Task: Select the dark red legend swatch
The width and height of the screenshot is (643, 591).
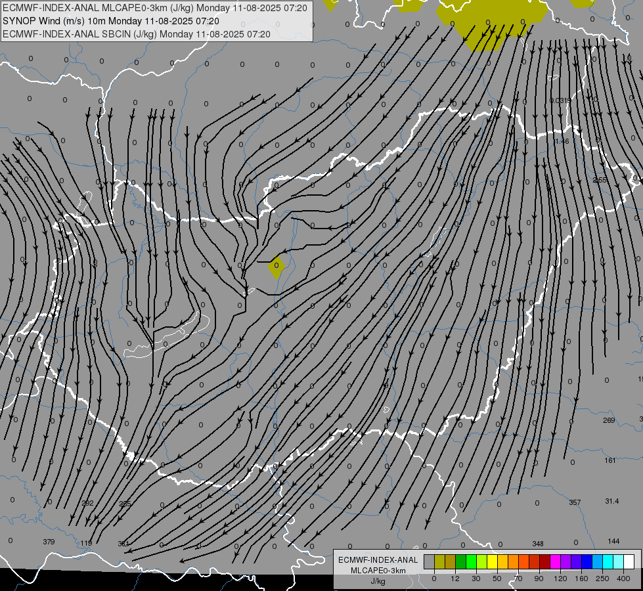Action: [x=544, y=561]
